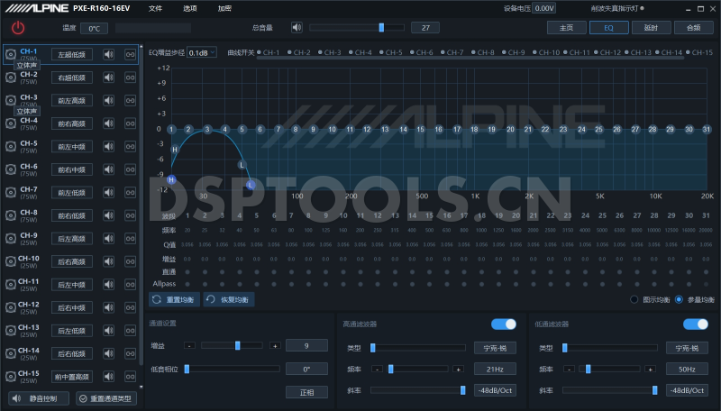Click the link icon for CH-5
This screenshot has height=411, width=721.
(x=130, y=147)
